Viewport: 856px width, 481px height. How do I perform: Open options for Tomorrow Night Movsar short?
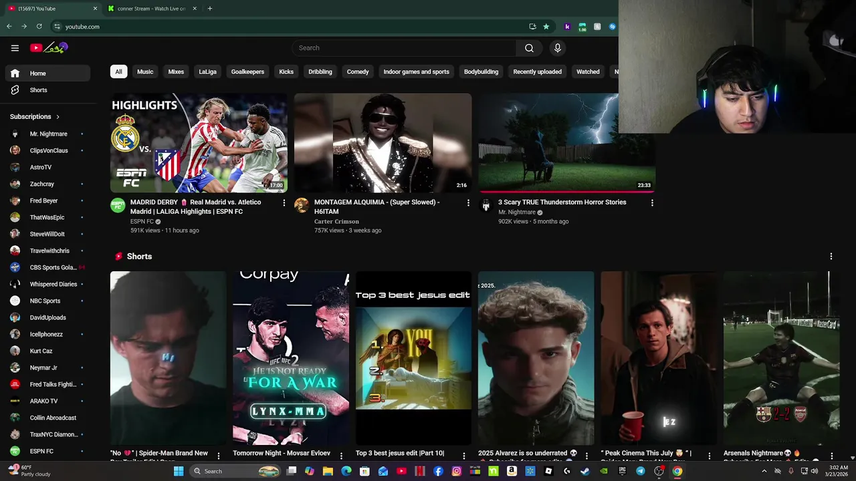click(341, 456)
